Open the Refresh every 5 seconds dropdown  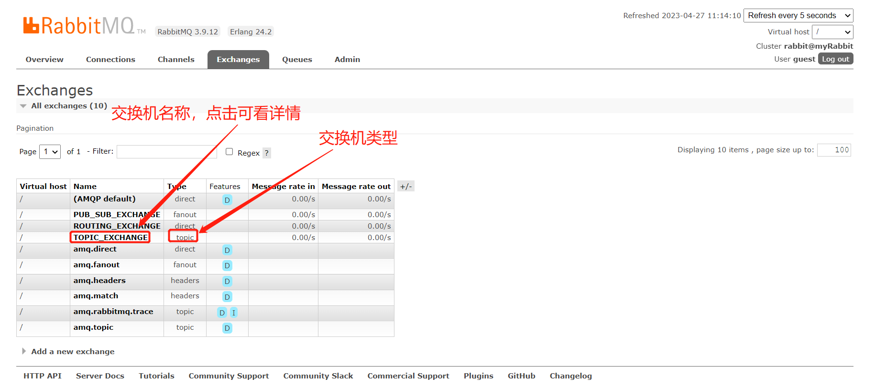pos(798,16)
